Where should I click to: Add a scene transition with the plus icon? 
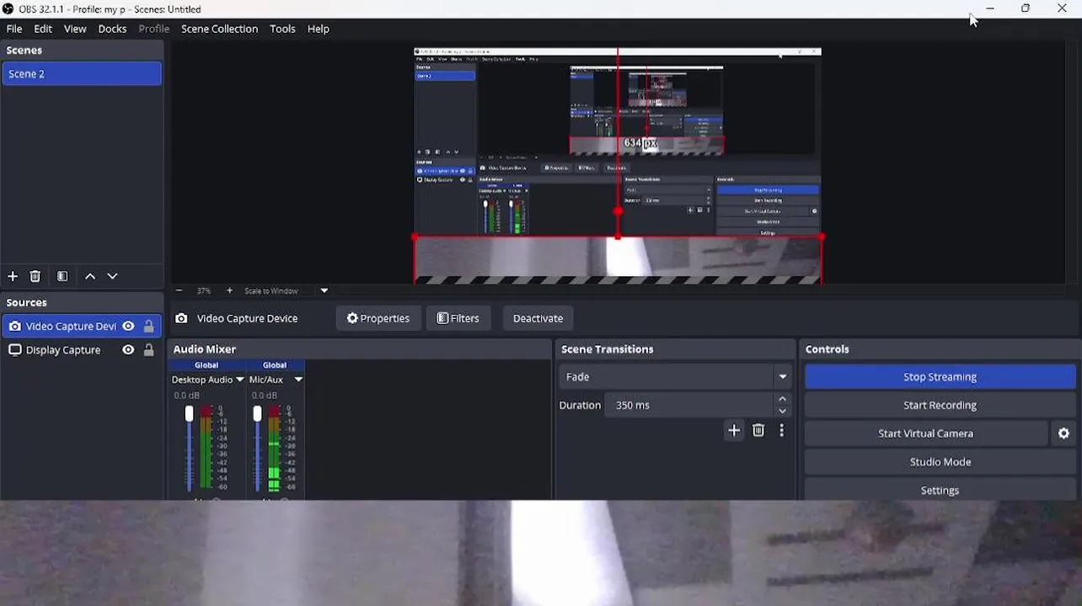pos(734,430)
